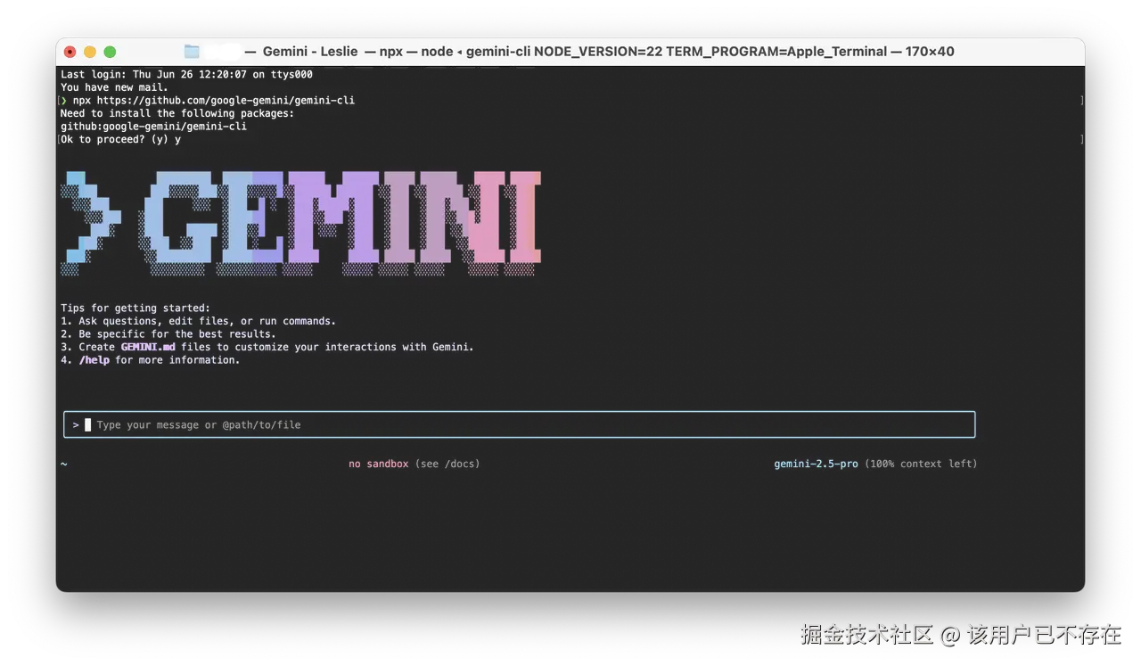Click the folder proxy icon in the title bar
The width and height of the screenshot is (1141, 666).
tap(192, 52)
